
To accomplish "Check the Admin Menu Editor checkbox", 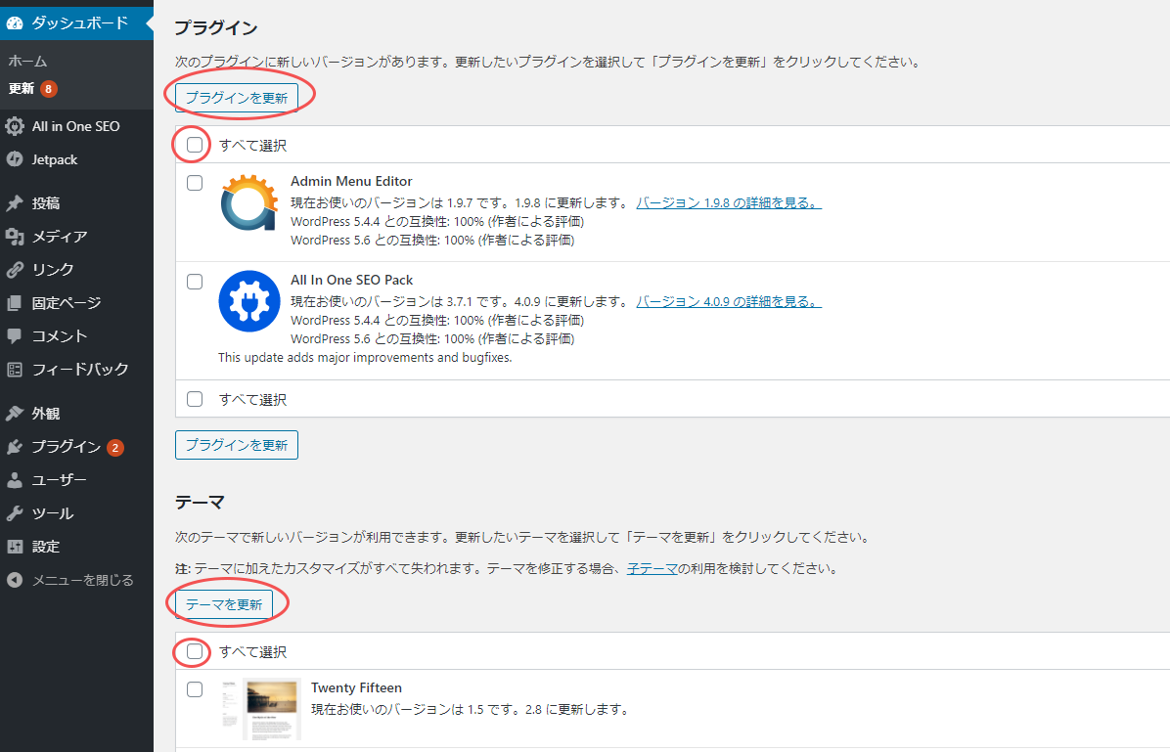I will pos(195,183).
